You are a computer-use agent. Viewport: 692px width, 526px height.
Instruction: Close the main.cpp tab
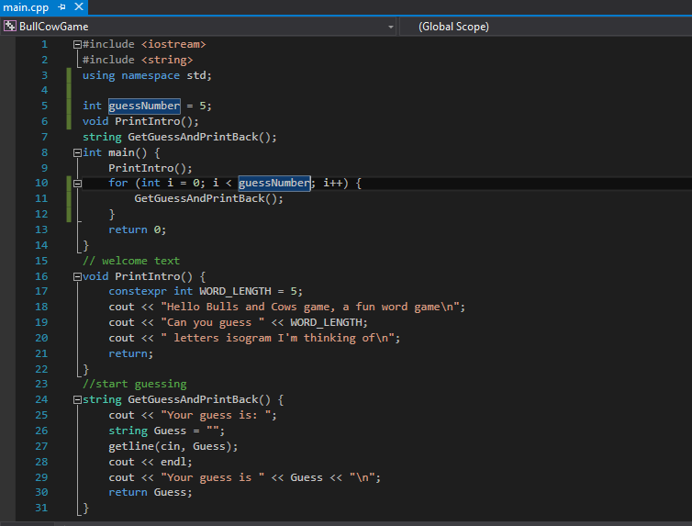click(x=79, y=7)
